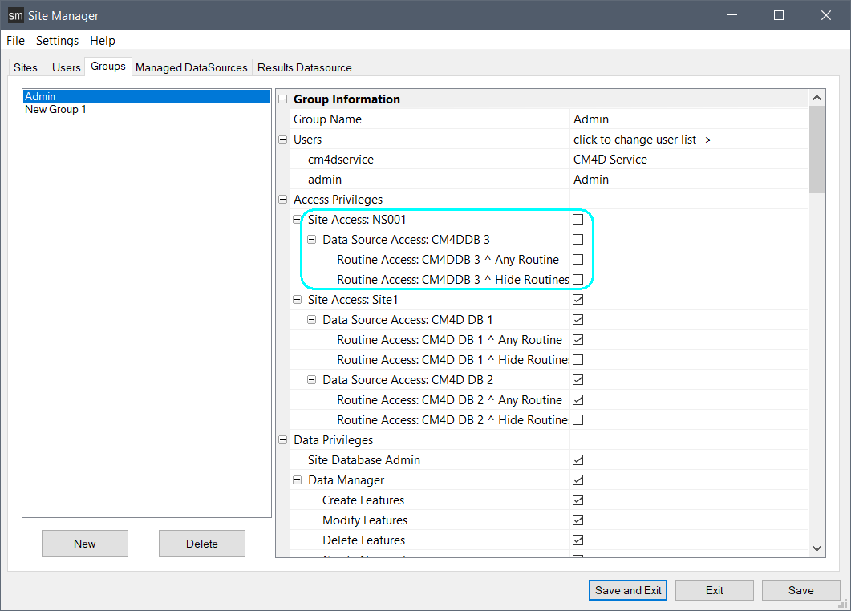
Task: Click the Site Manager app icon in title bar
Action: 16,16
